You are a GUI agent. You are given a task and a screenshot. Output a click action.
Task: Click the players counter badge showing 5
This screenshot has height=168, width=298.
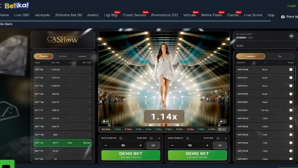222,121
